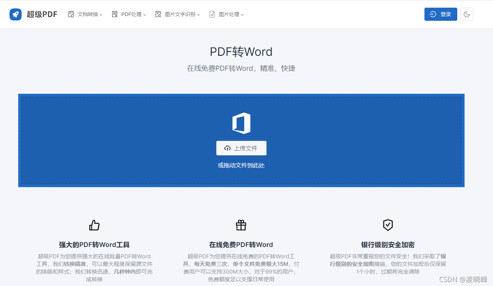Open the 超级PDF home link

tap(42, 14)
